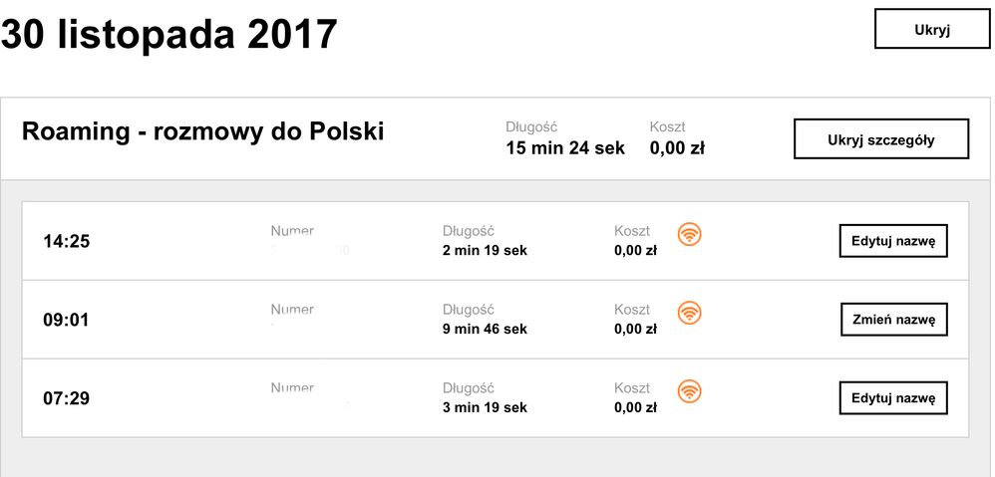This screenshot has height=477, width=995.
Task: Click the Wi-Fi icon in the 14:25 call row
Action: coord(689,234)
